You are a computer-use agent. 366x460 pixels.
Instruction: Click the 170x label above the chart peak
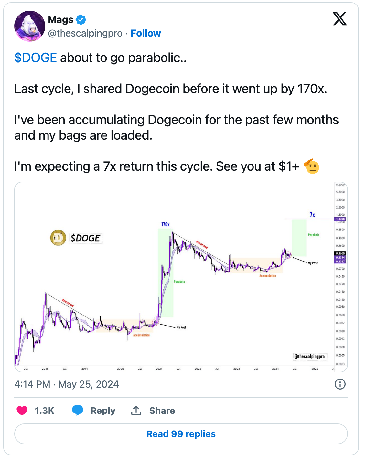tap(165, 224)
